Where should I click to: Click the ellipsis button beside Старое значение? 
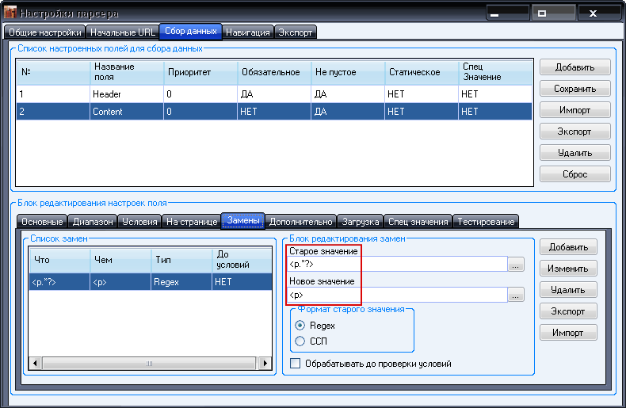point(517,265)
